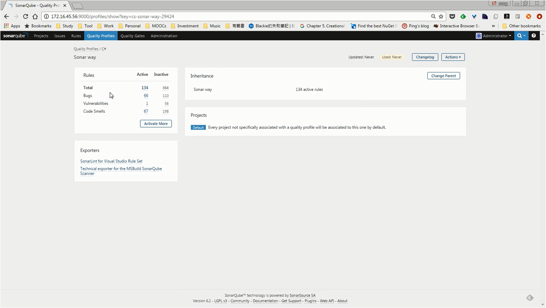The height and width of the screenshot is (308, 546).
Task: Click the Web API footer link
Action: pos(327,301)
